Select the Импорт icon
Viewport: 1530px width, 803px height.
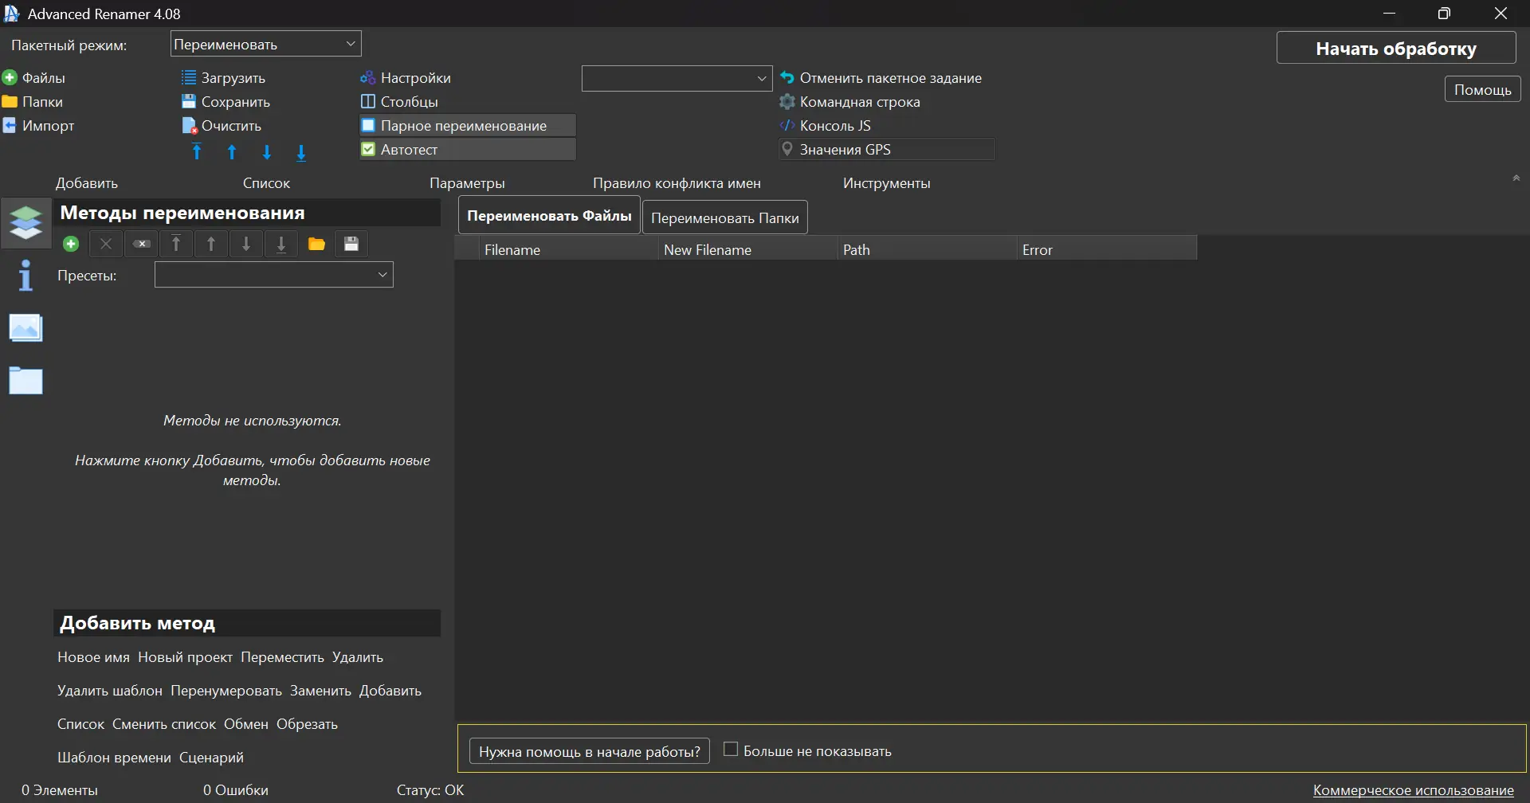(10, 125)
